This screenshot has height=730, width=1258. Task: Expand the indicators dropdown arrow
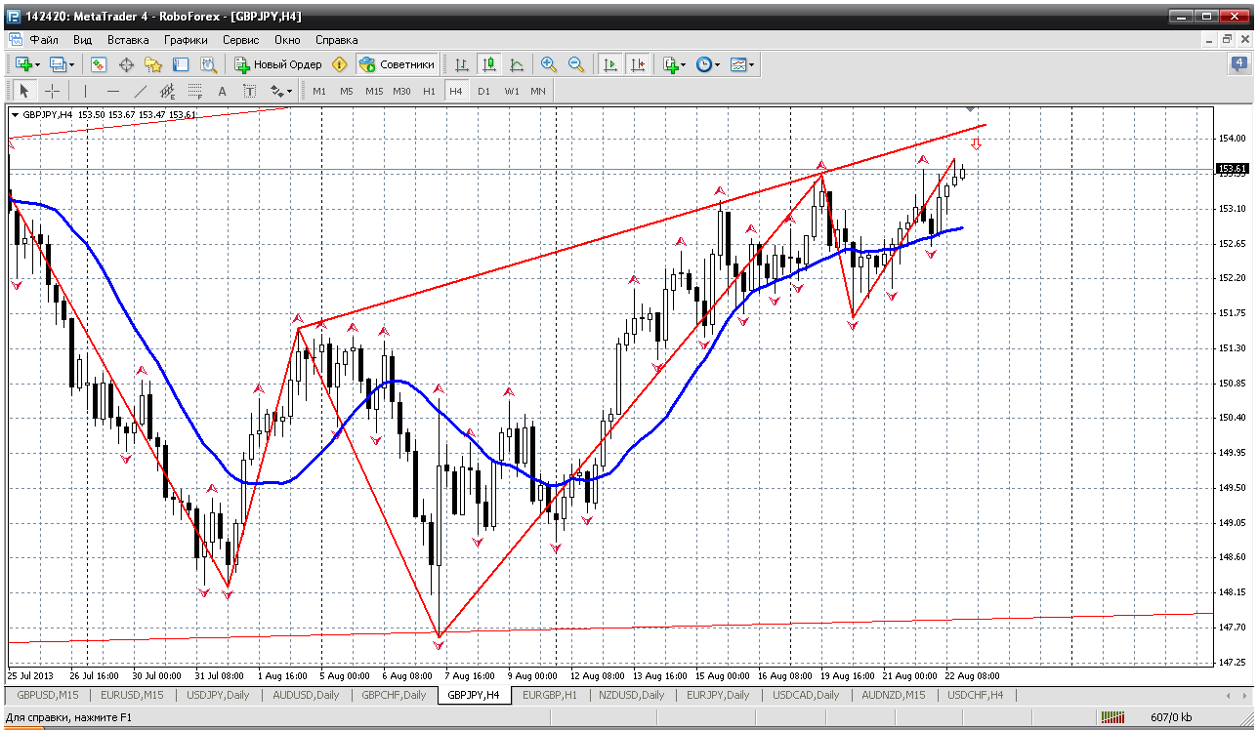683,64
